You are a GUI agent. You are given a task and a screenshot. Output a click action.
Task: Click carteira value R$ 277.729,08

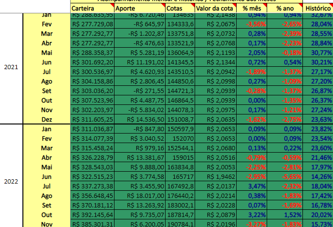[x=93, y=24]
